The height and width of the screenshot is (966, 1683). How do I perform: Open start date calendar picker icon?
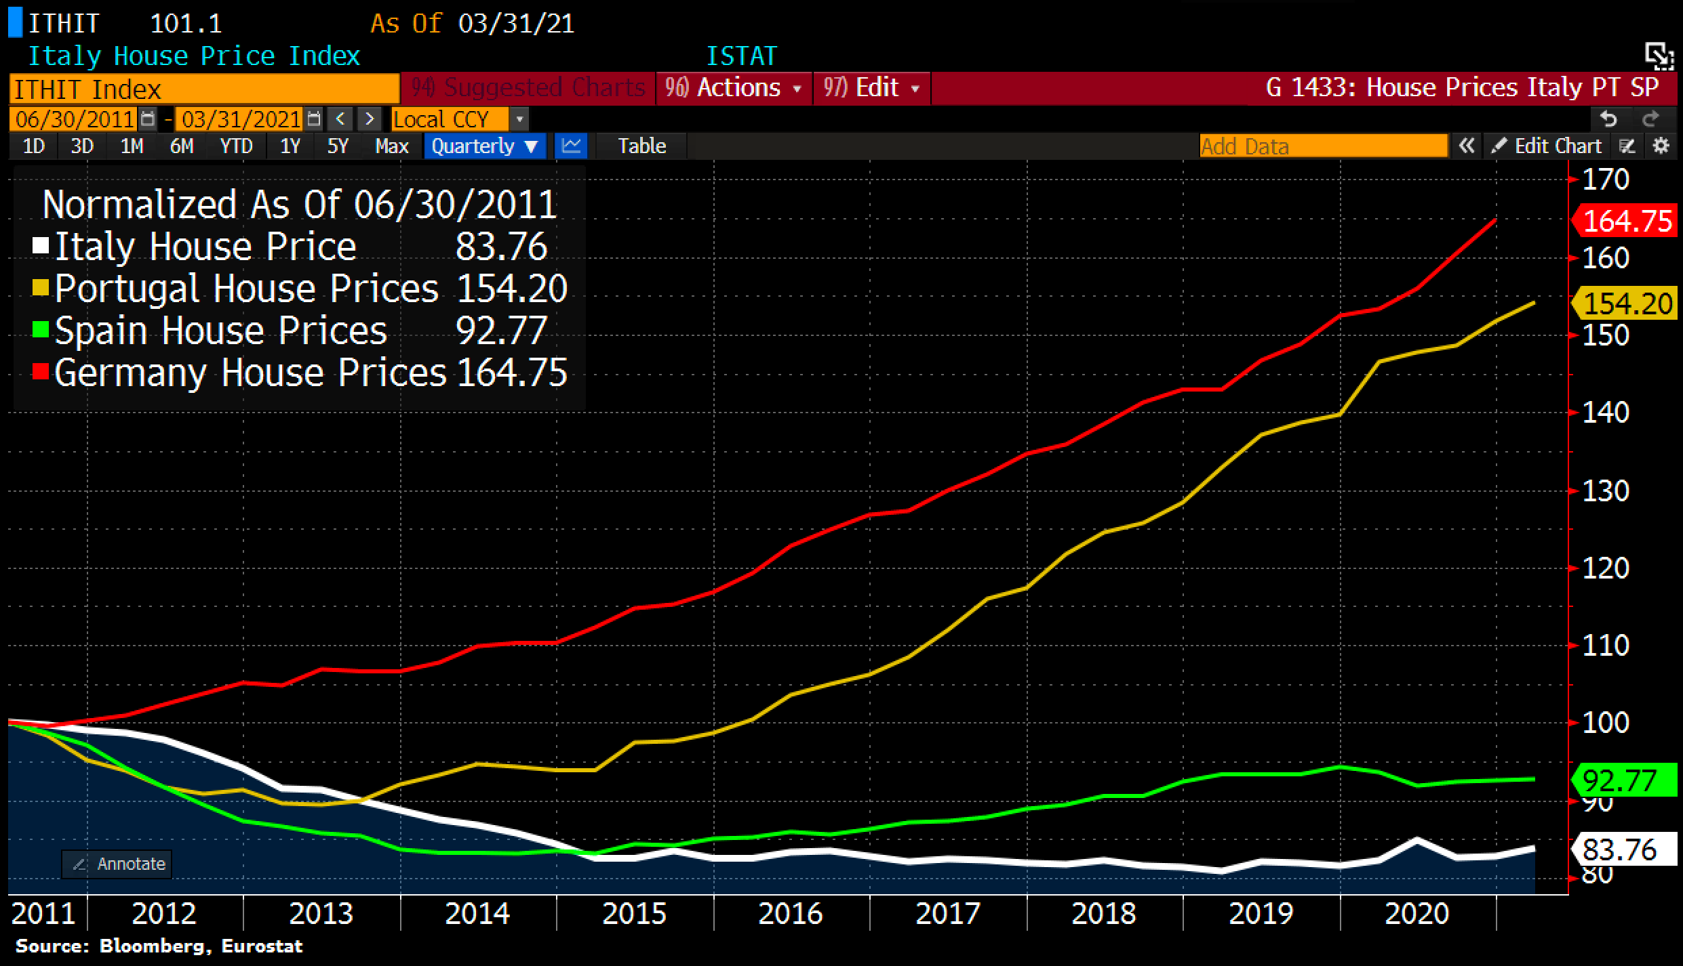pyautogui.click(x=147, y=120)
